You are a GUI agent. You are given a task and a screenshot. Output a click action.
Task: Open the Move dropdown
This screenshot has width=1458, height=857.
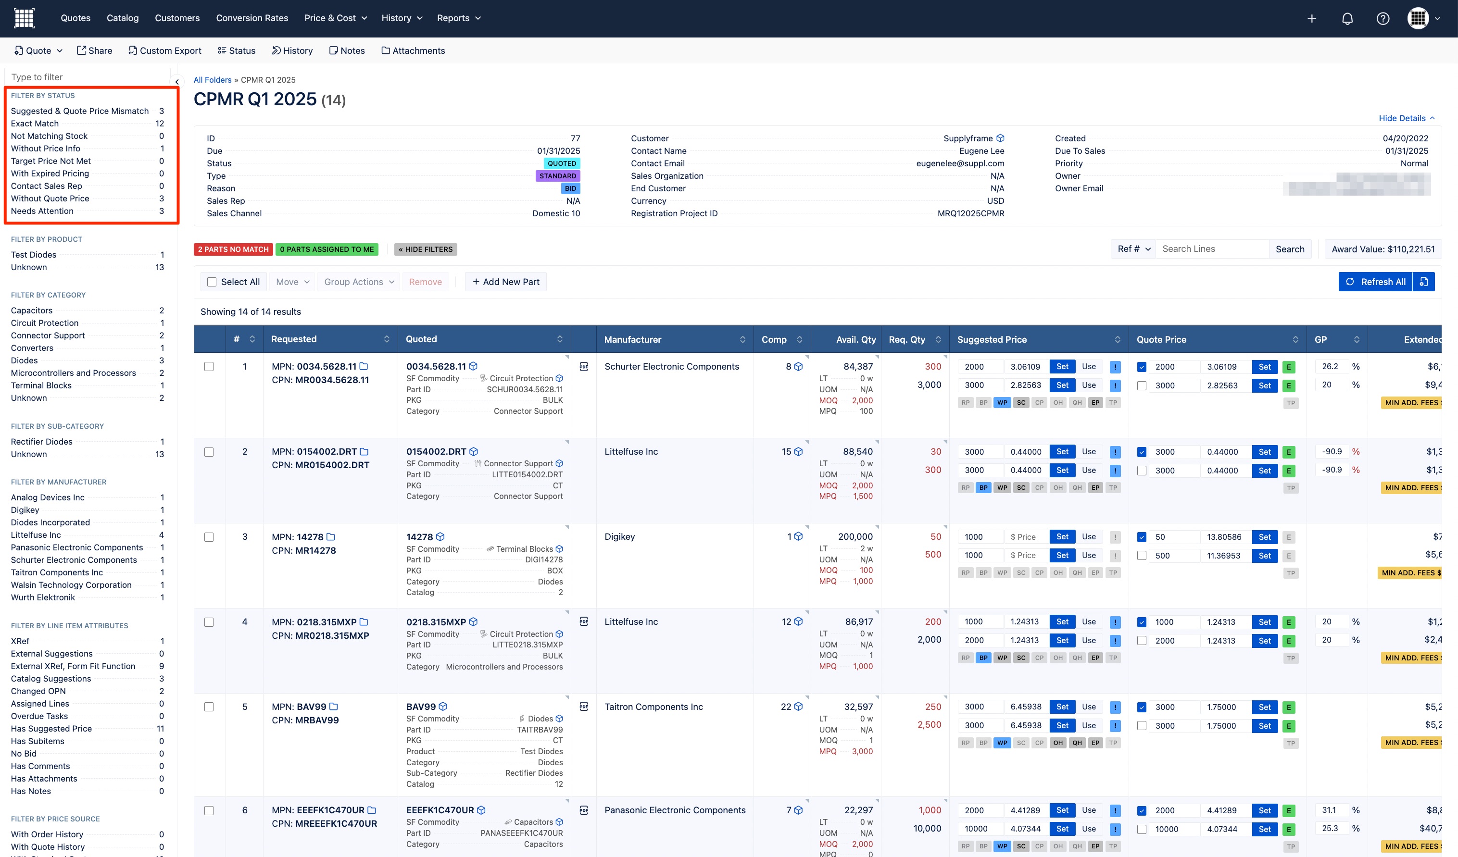click(x=293, y=282)
